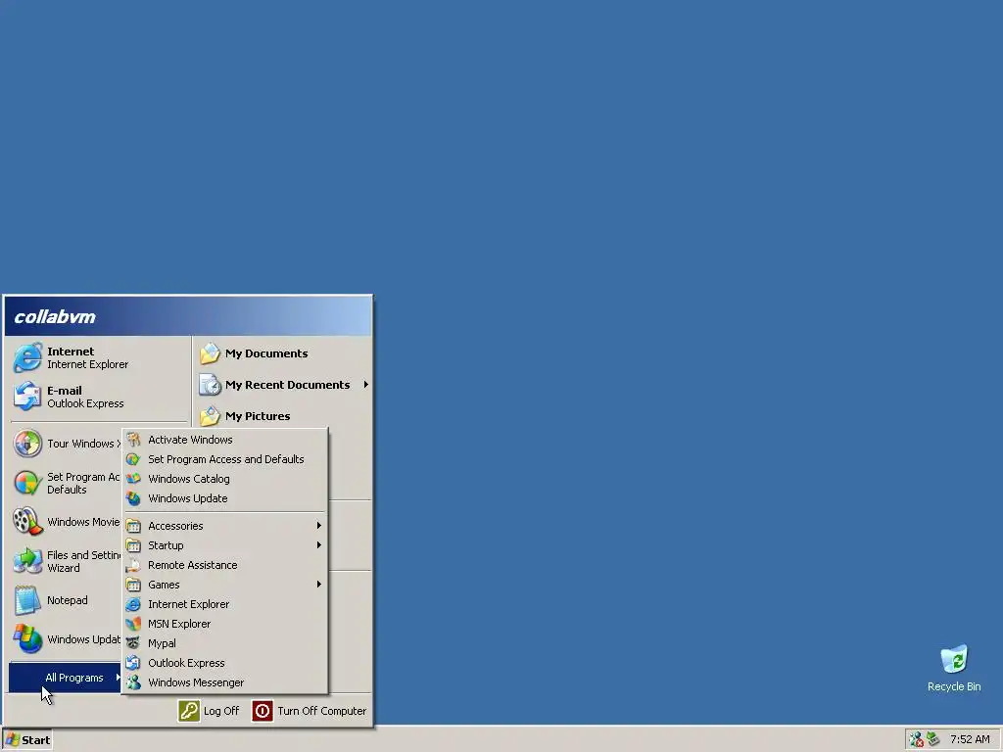The width and height of the screenshot is (1003, 752).
Task: Choose Remote Assistance menu entry
Action: (225, 565)
